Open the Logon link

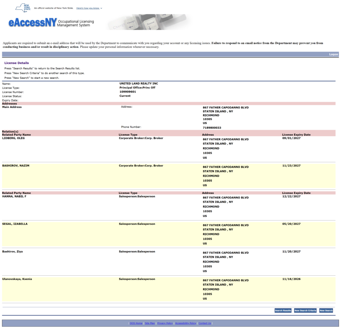[x=333, y=54]
